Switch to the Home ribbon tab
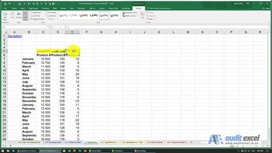The image size is (272, 153). [14, 8]
